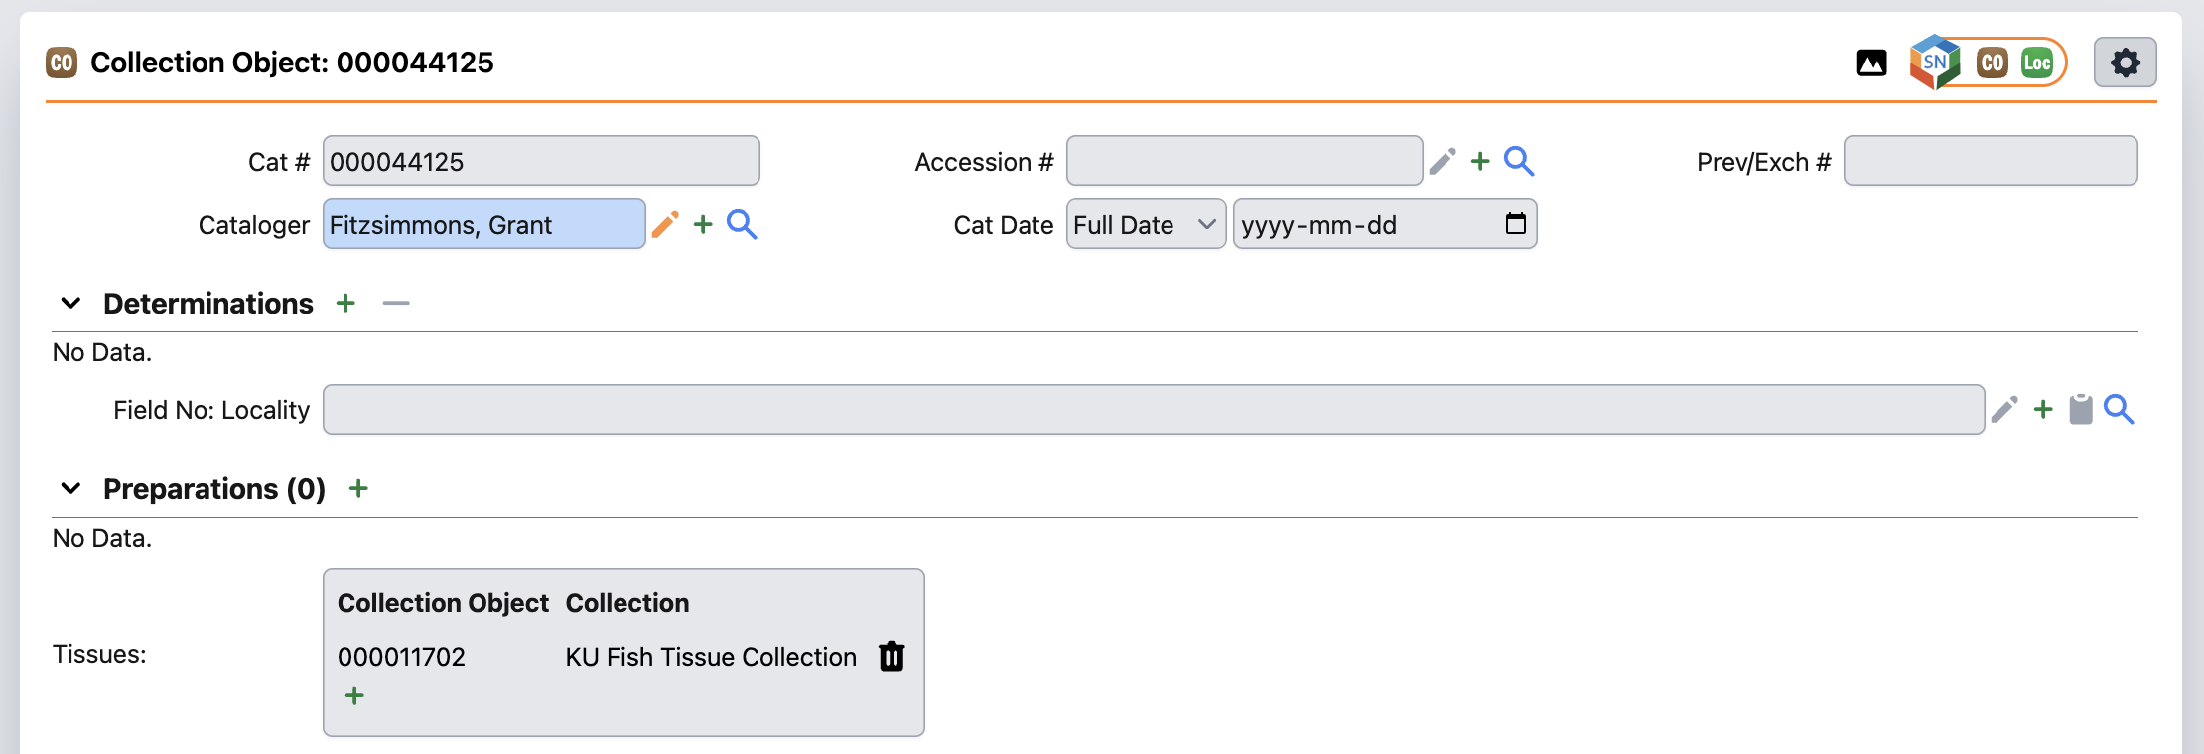Click the Specify Network SN icon
Image resolution: width=2204 pixels, height=754 pixels.
[1934, 63]
